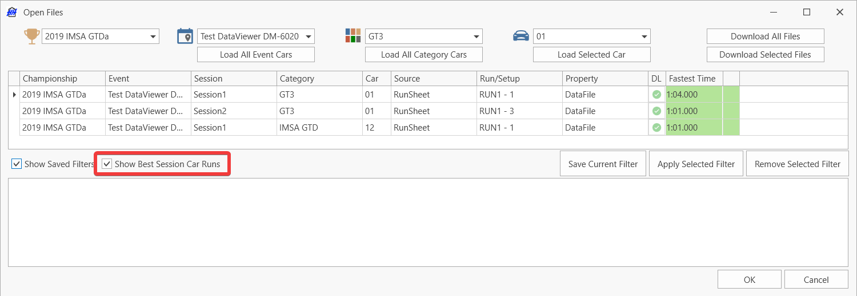The height and width of the screenshot is (296, 857).
Task: Click the green download check for Session2 row
Action: point(656,111)
